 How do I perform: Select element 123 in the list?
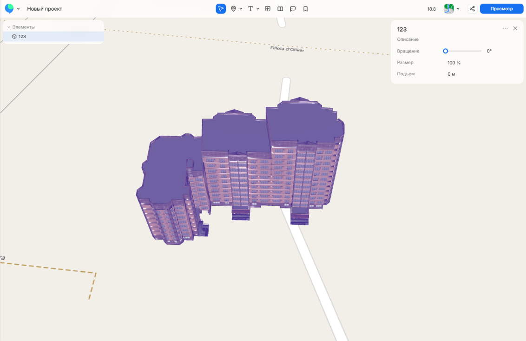[22, 37]
